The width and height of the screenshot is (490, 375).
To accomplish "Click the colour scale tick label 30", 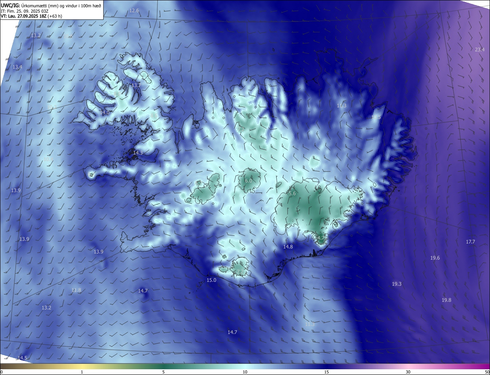I will point(408,372).
